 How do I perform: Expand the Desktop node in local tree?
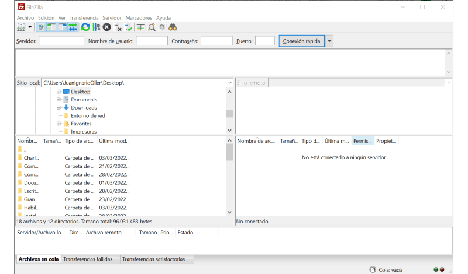pyautogui.click(x=58, y=92)
